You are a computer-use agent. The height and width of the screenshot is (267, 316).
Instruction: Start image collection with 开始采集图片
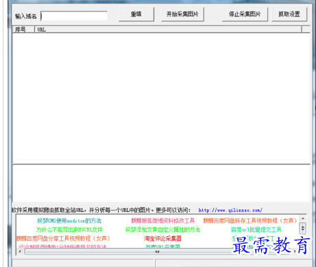(182, 14)
